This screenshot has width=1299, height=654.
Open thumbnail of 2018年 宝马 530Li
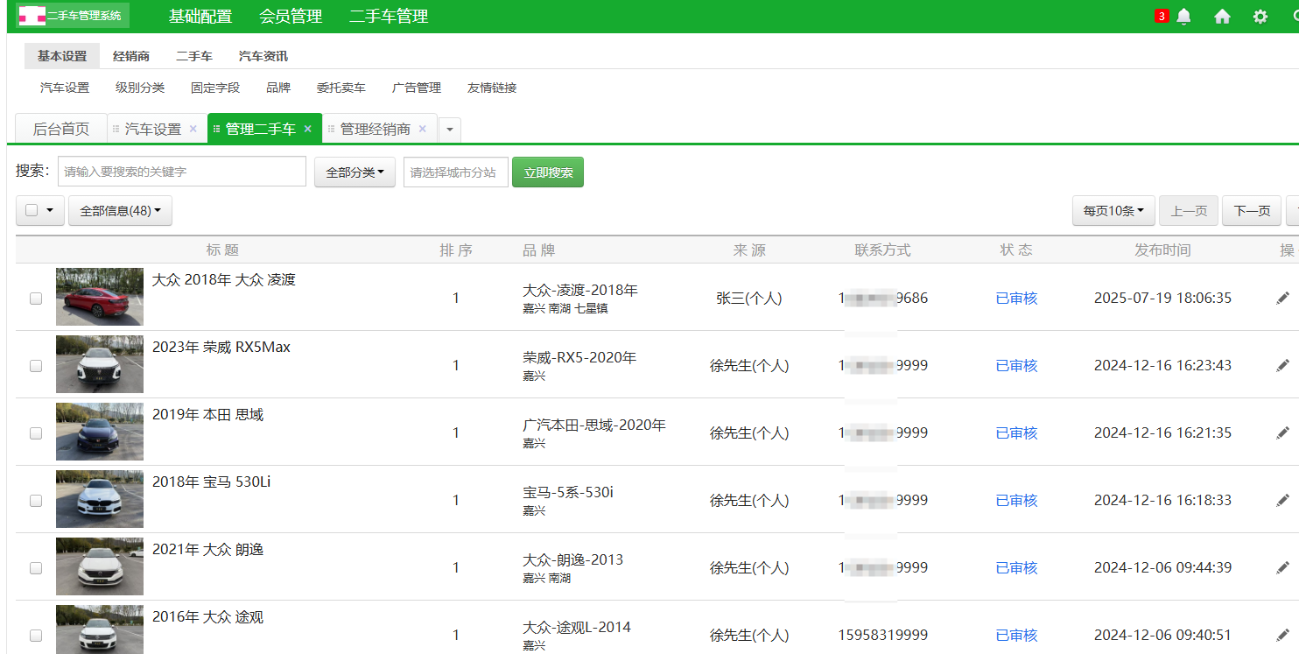click(x=100, y=499)
